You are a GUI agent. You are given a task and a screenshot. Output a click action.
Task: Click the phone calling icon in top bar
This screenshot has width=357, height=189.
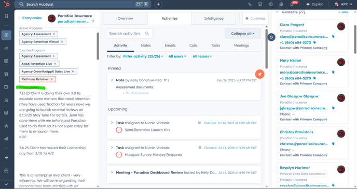pos(250,4)
